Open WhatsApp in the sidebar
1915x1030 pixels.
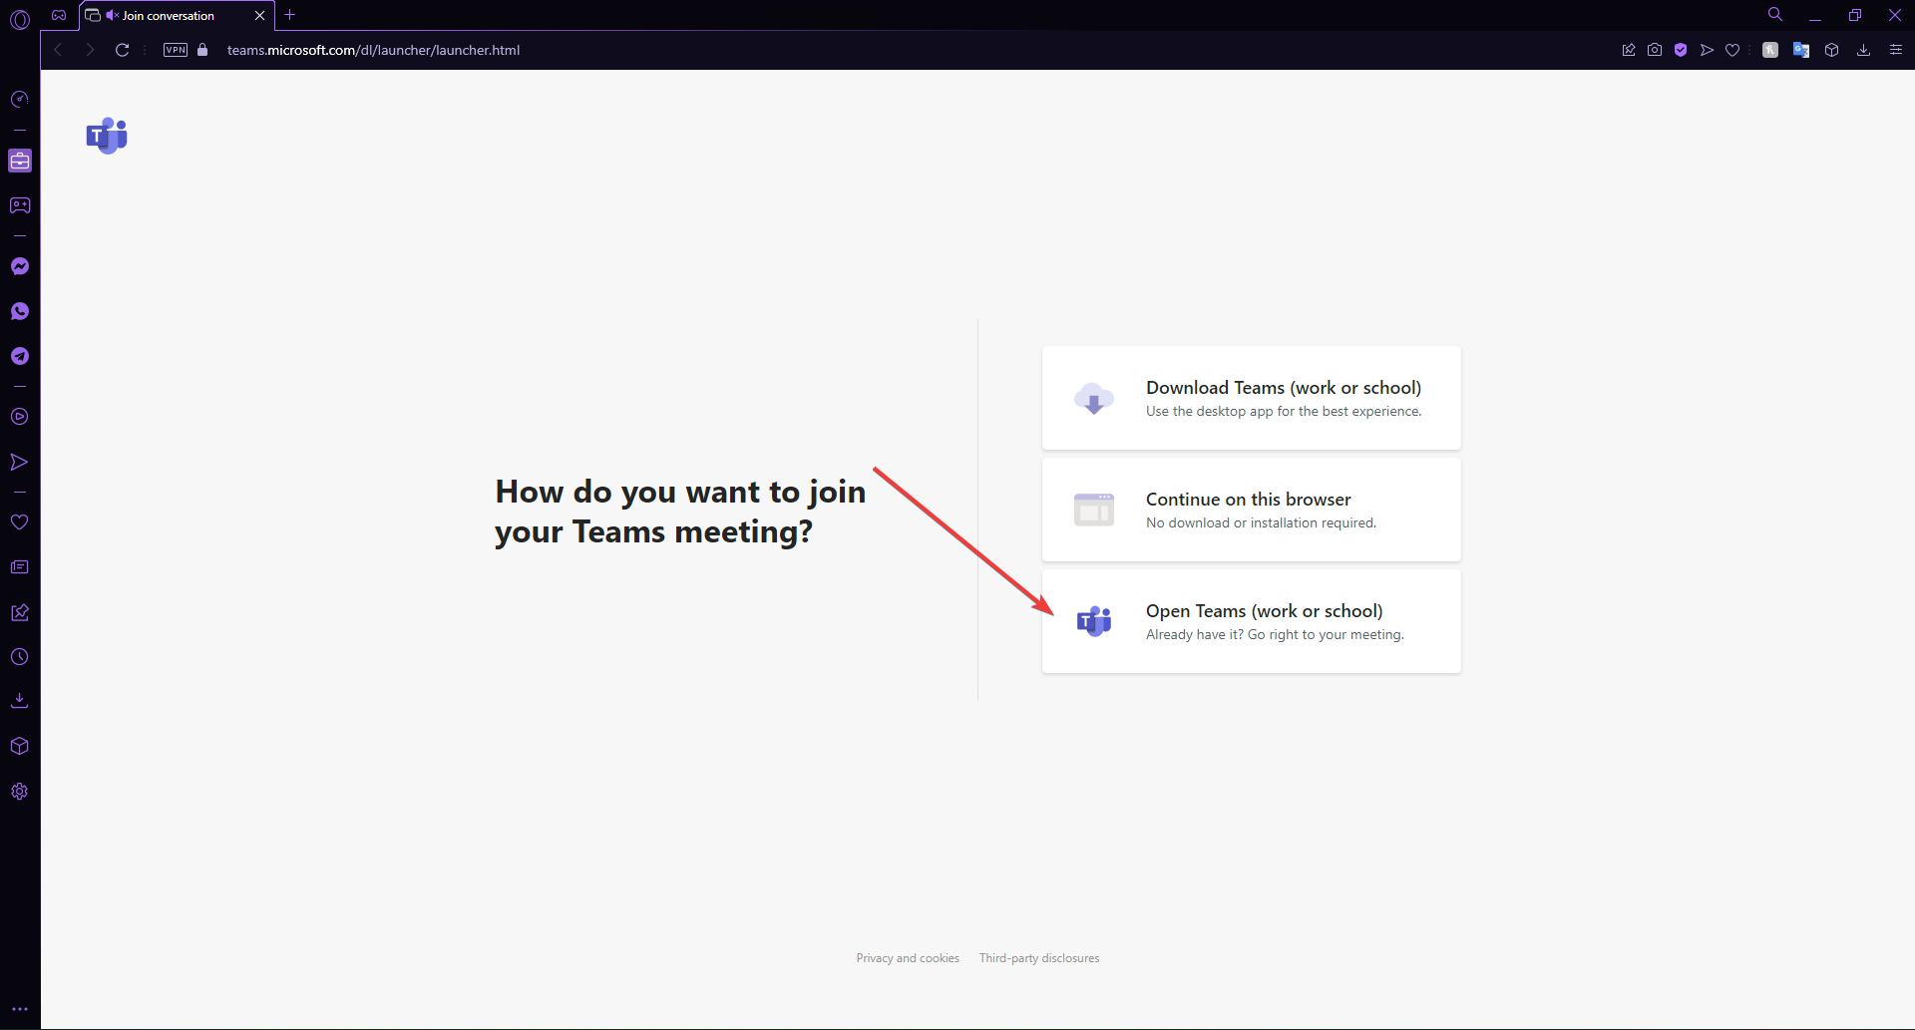point(20,311)
